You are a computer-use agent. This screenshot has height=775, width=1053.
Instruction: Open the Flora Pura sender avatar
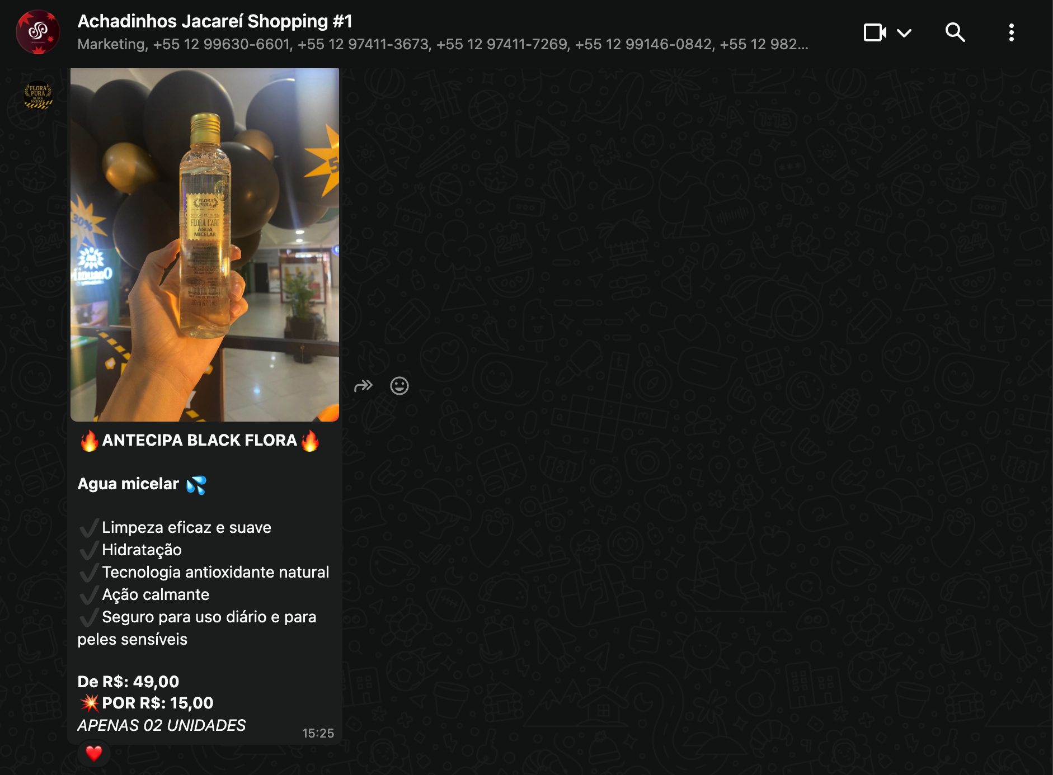38,95
